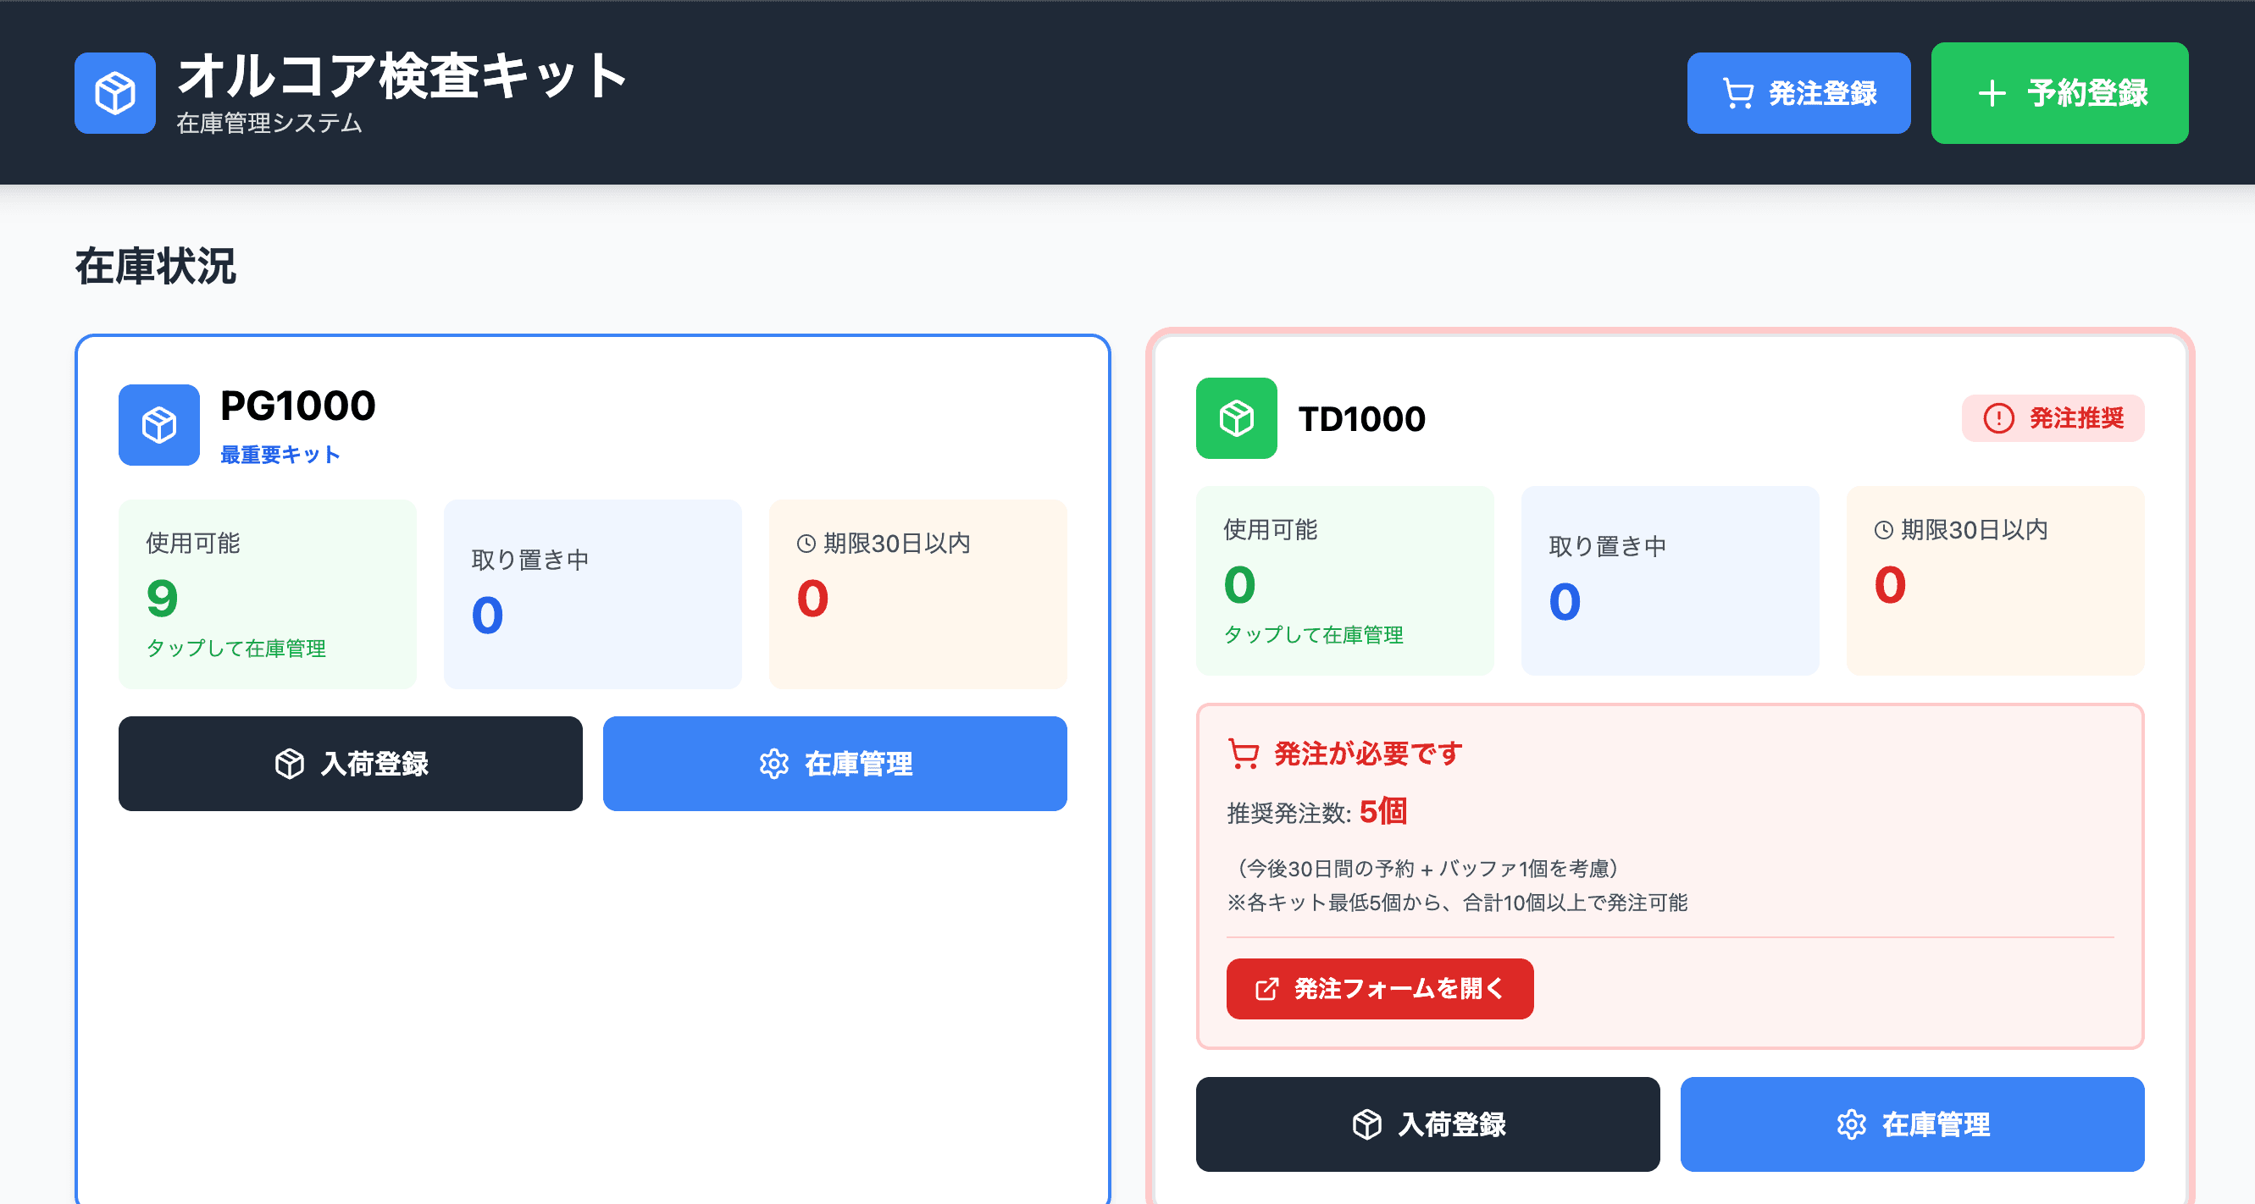This screenshot has width=2255, height=1204.
Task: Tap TD1000 使用可能 tile showing 0
Action: [1344, 580]
